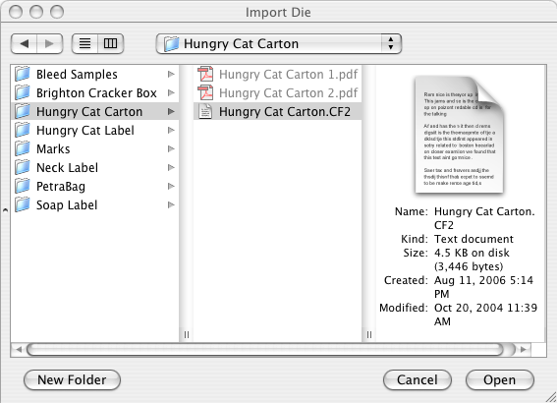Expand the Hungry Cat Carton folder arrow

pyautogui.click(x=171, y=112)
